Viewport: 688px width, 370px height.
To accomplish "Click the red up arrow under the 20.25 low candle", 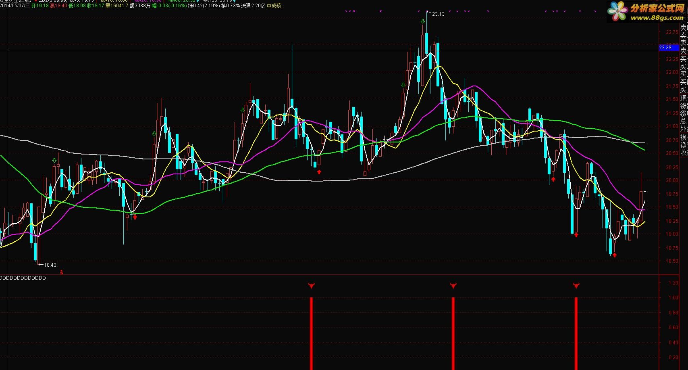I will coord(319,172).
